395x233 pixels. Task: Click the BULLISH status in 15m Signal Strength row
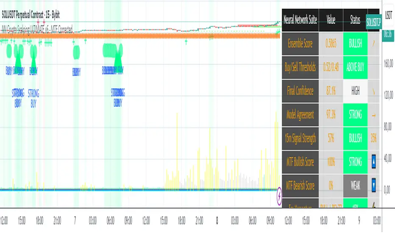pyautogui.click(x=355, y=139)
